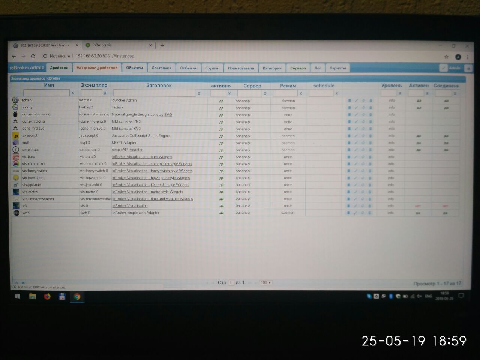This screenshot has width=480, height=360.
Task: Open new browser tab with plus icon
Action: pyautogui.click(x=162, y=45)
